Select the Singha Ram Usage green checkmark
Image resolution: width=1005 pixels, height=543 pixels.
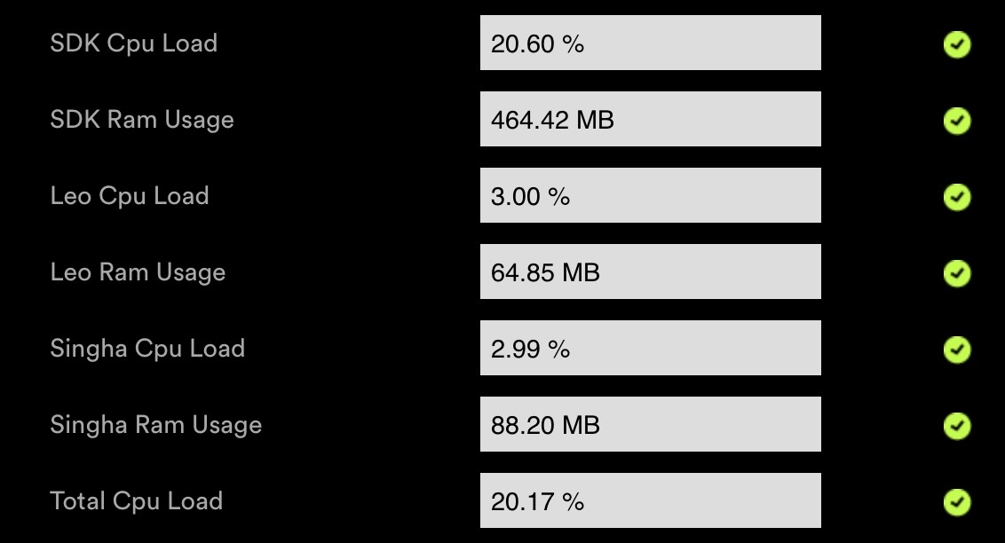(956, 426)
